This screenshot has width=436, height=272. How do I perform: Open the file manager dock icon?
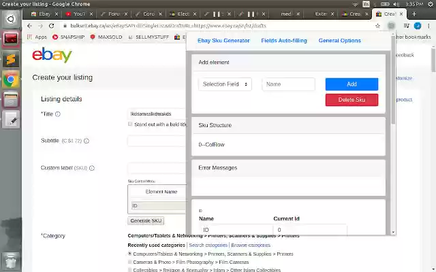coord(11,100)
